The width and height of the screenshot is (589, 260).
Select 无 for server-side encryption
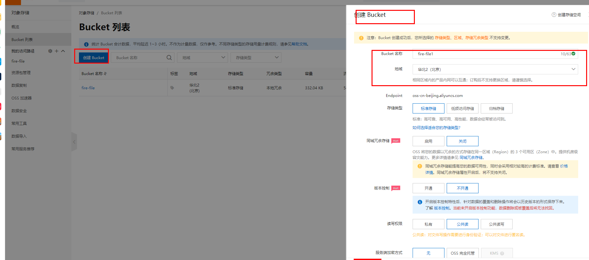[429, 253]
